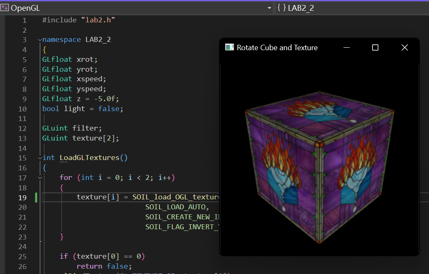
Task: Click the variable name yrot
Action: 85,70
